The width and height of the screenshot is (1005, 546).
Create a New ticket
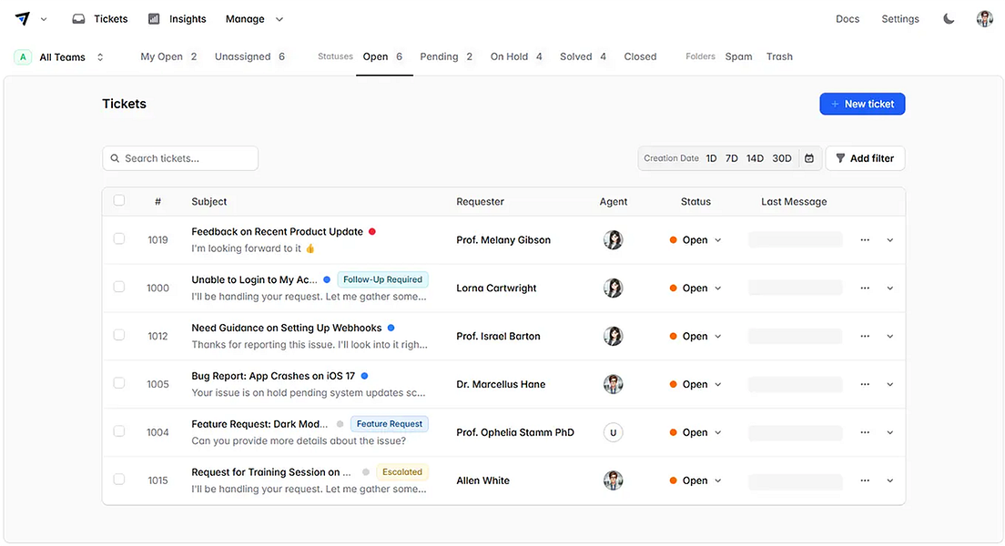[x=862, y=104]
